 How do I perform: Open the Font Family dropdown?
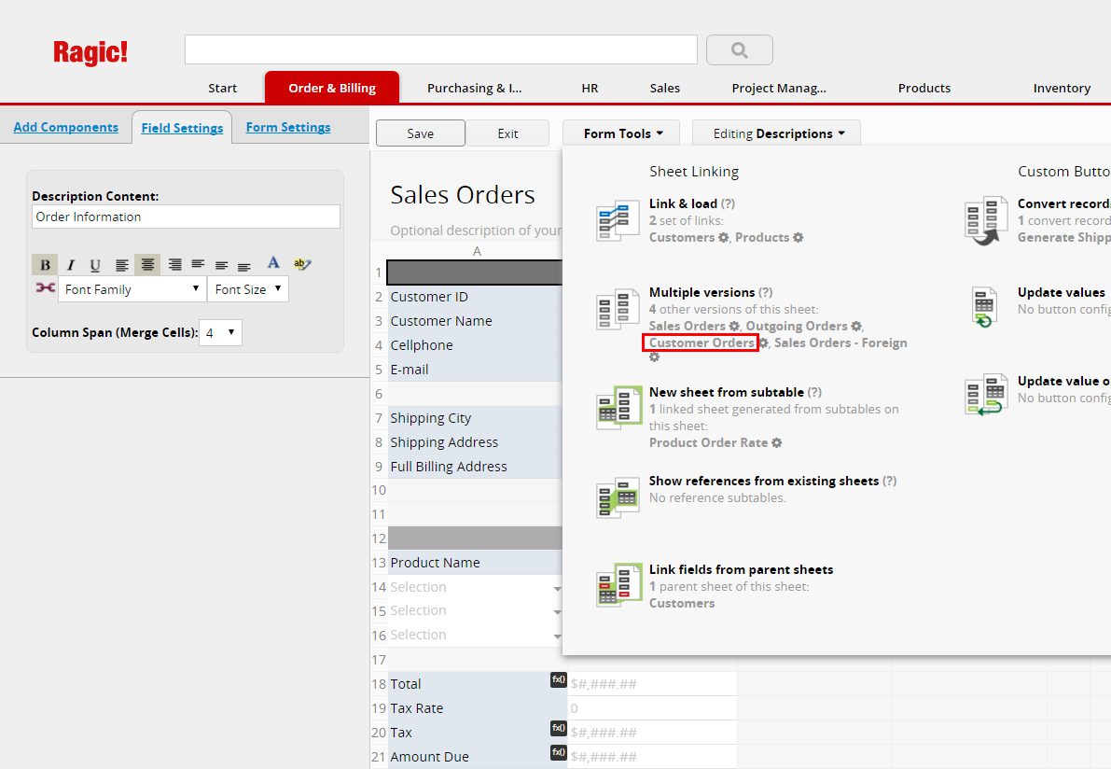[x=132, y=289]
